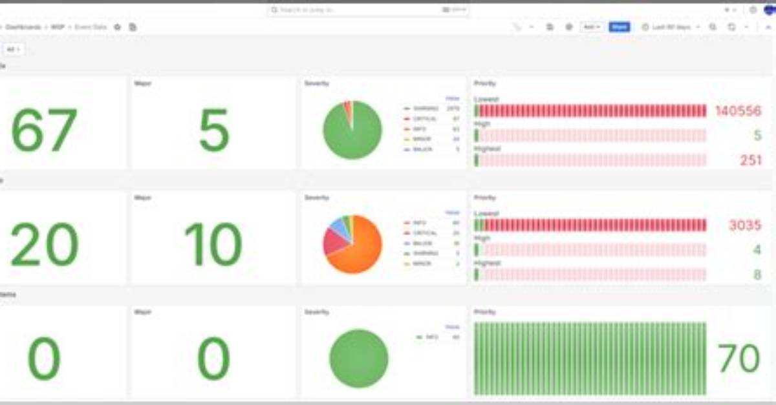Click color marker of MINOR 2 legend entry
The width and height of the screenshot is (776, 405).
[407, 264]
